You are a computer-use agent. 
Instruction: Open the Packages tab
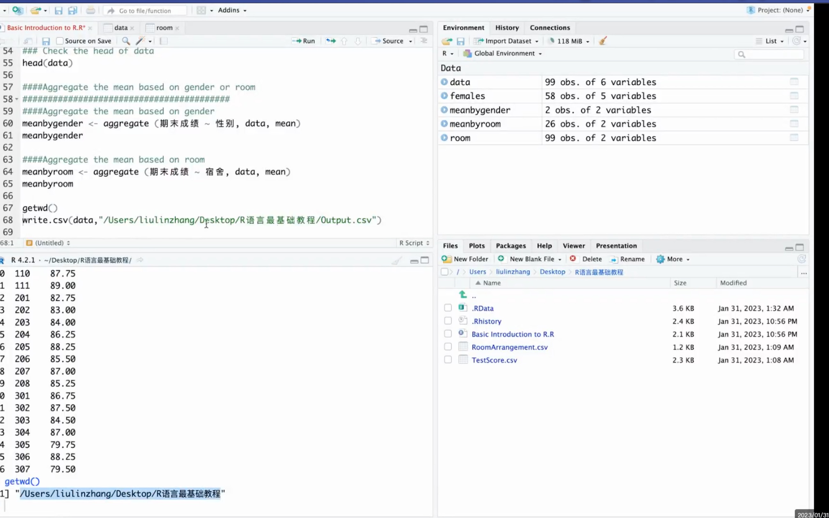(x=510, y=246)
